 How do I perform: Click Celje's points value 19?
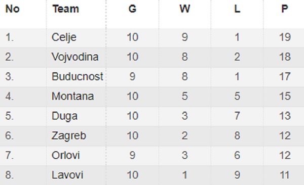pyautogui.click(x=285, y=37)
